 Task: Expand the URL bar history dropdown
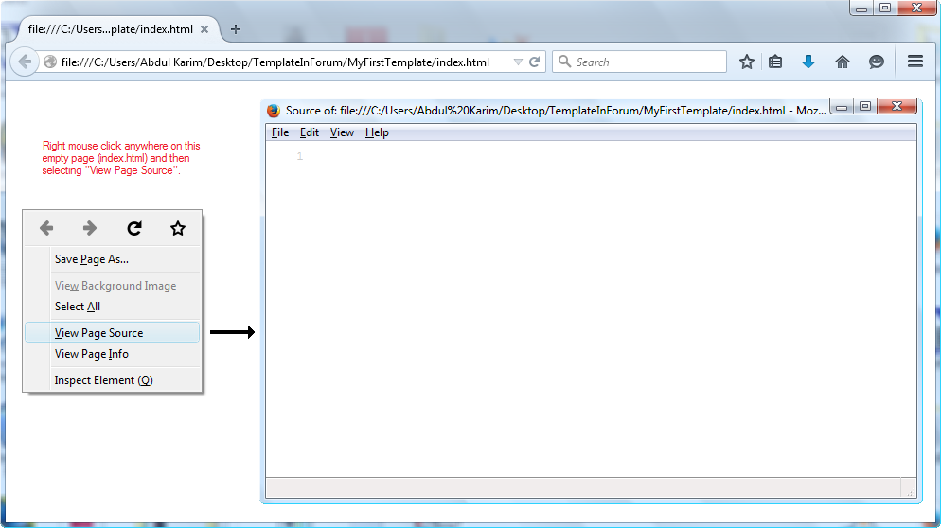518,62
